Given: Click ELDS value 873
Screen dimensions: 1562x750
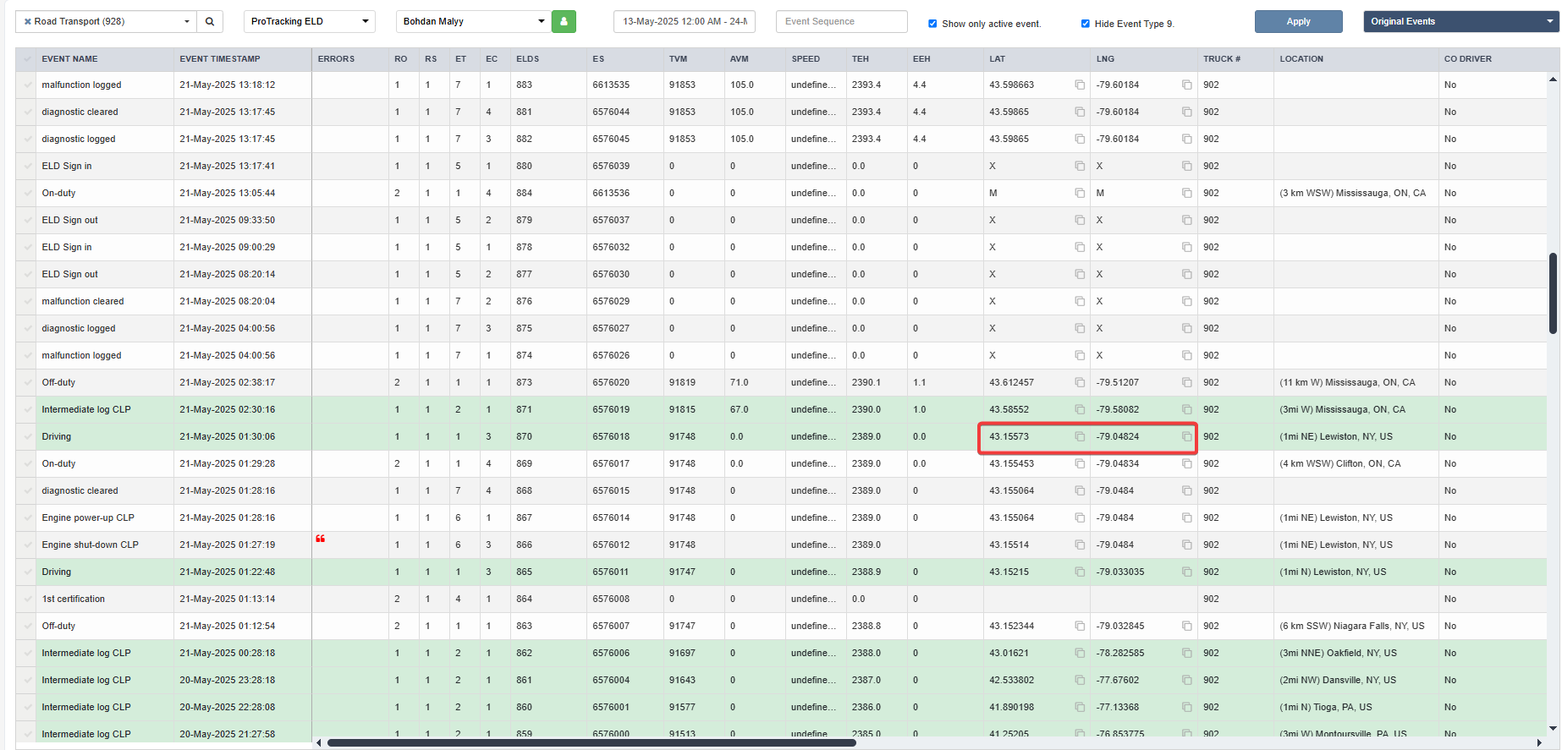Looking at the screenshot, I should (x=524, y=382).
